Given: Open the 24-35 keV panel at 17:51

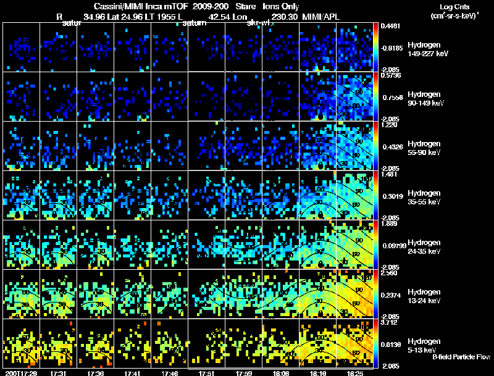Looking at the screenshot, I should [x=207, y=244].
